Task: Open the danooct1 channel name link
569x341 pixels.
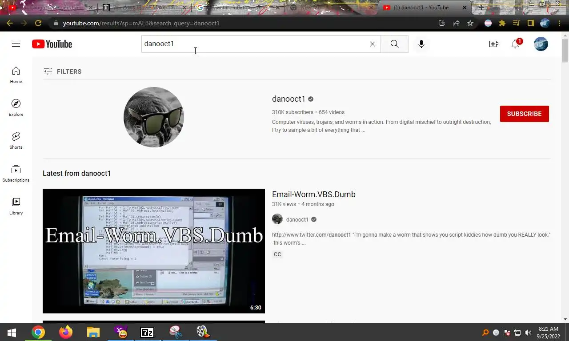Action: pyautogui.click(x=289, y=99)
